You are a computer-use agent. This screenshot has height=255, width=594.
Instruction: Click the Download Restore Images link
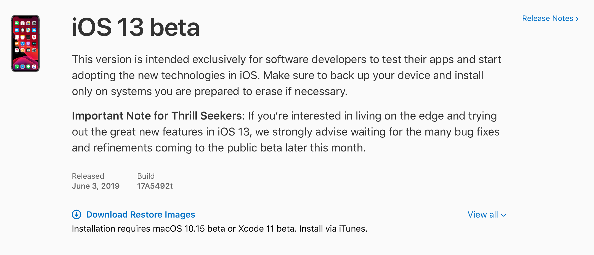tap(140, 215)
